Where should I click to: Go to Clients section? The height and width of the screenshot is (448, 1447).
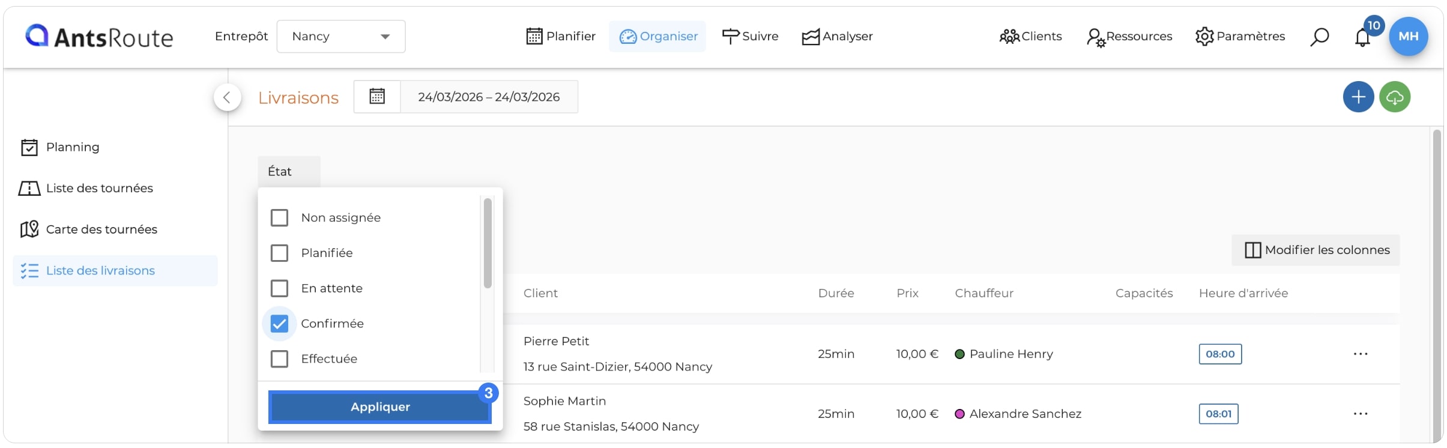(x=1030, y=37)
